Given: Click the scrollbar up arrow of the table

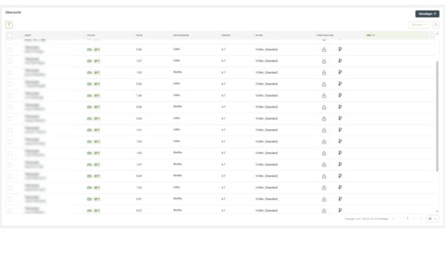Looking at the screenshot, I should [x=437, y=34].
